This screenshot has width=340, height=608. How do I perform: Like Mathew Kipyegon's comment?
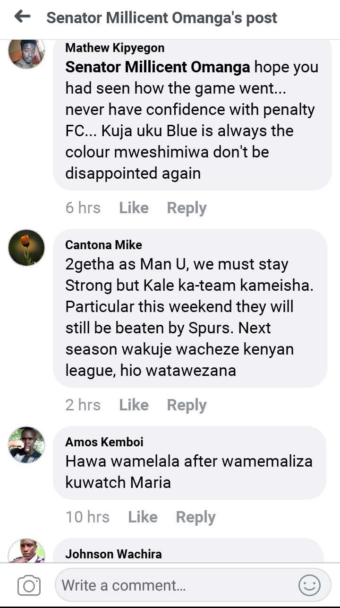[x=134, y=208]
